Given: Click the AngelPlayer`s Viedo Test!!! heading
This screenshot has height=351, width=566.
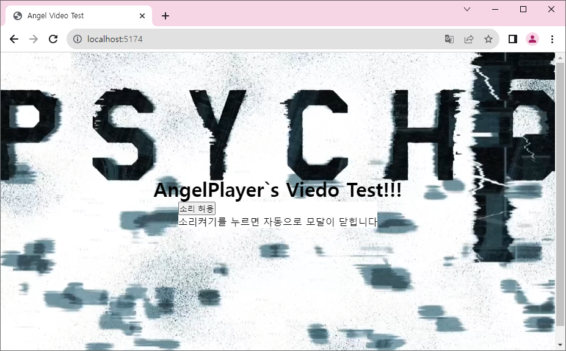Looking at the screenshot, I should (278, 190).
